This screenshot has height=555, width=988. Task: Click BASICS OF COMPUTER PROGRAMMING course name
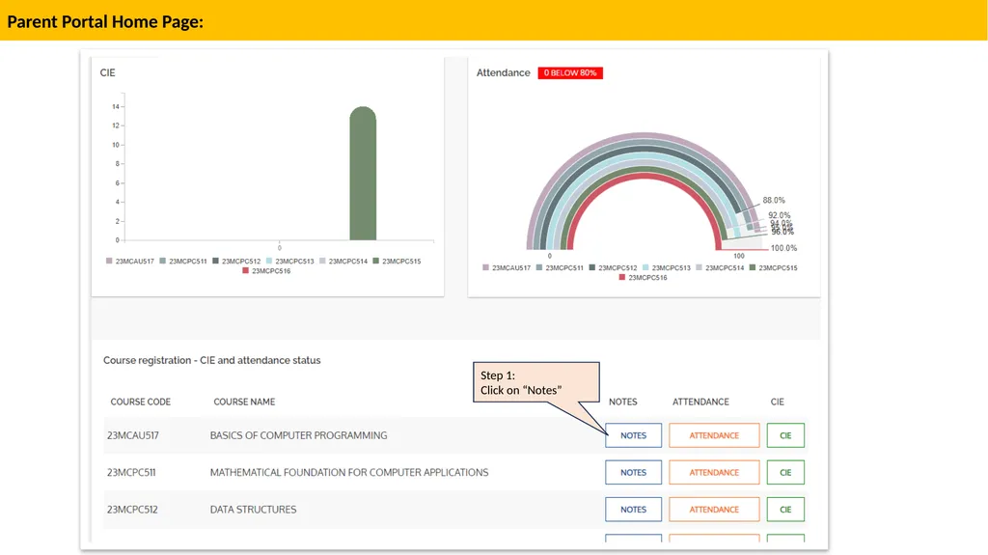[299, 435]
